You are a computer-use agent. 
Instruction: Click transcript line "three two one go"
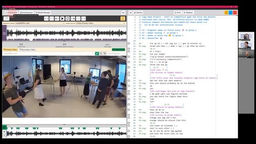click(158, 65)
